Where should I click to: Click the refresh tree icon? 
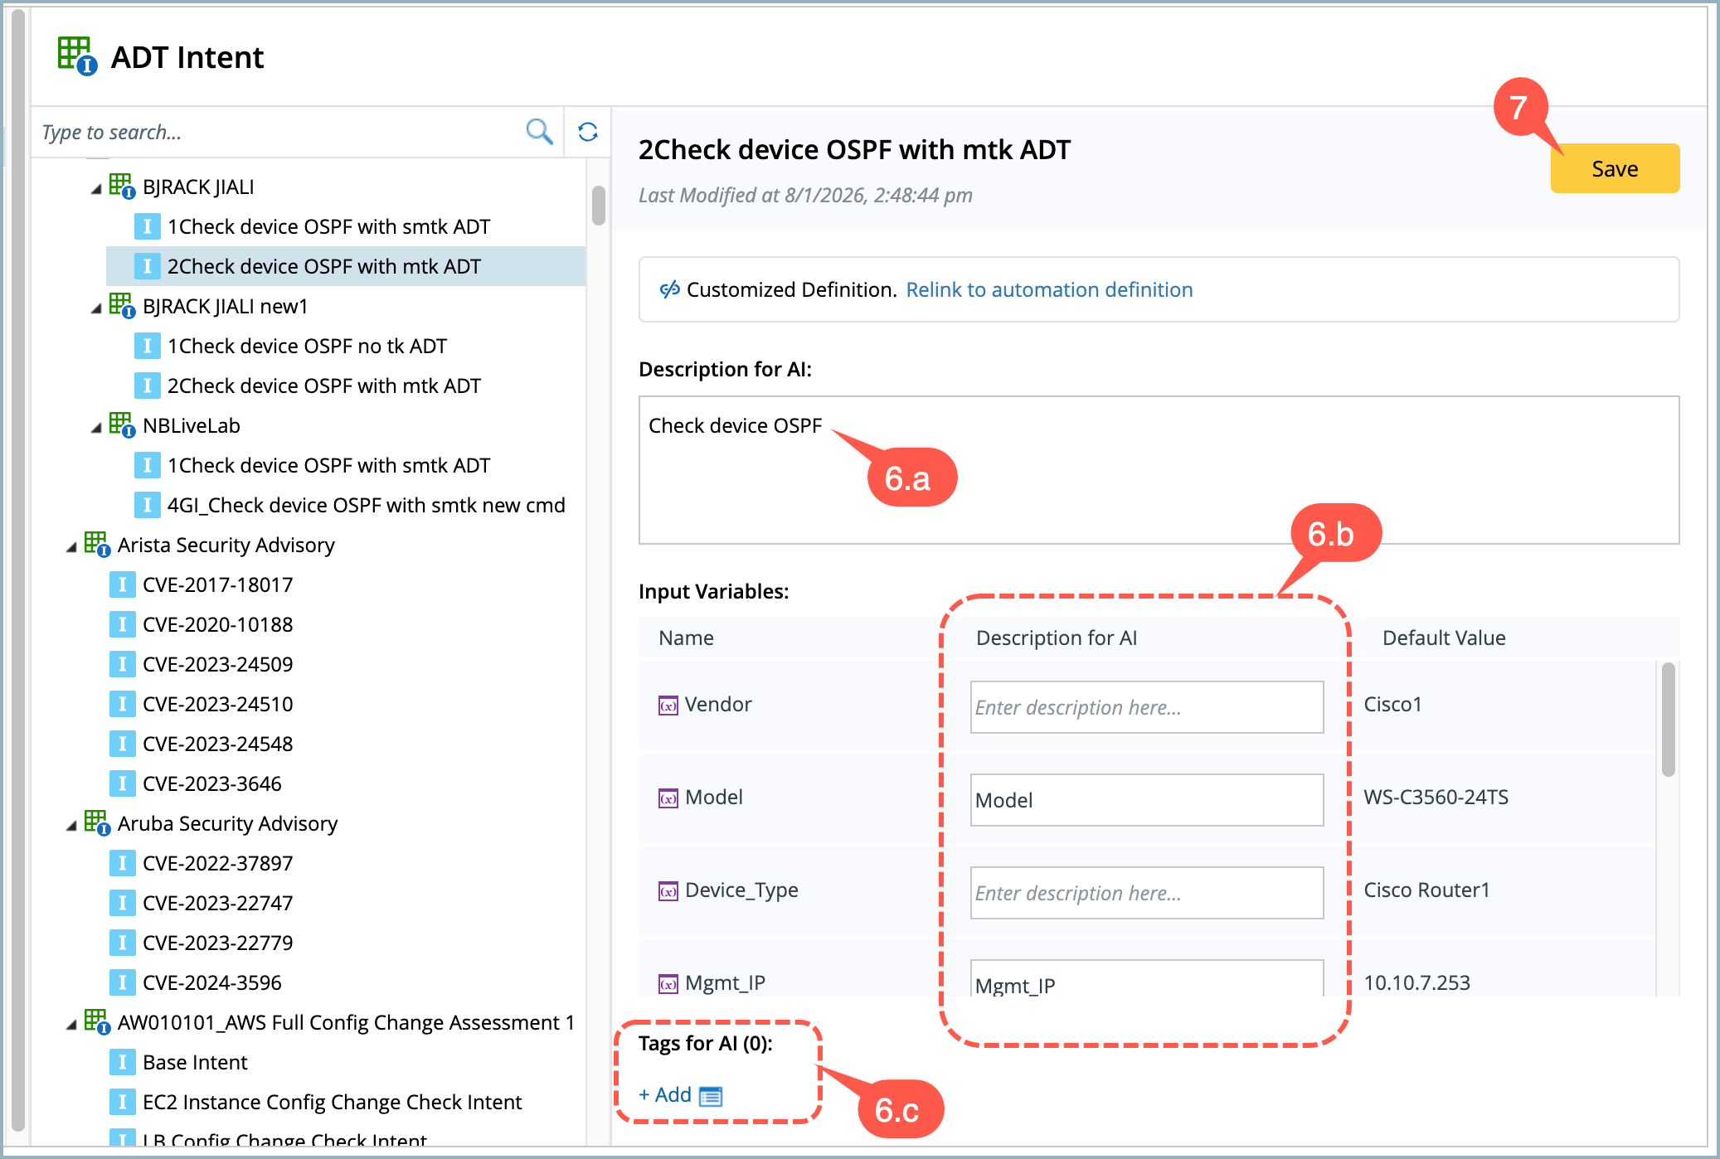[x=588, y=131]
